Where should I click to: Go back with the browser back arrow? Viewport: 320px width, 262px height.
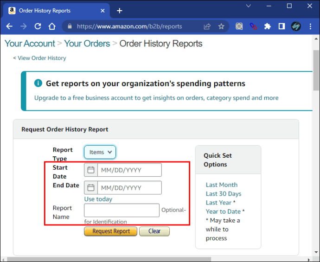click(x=9, y=26)
